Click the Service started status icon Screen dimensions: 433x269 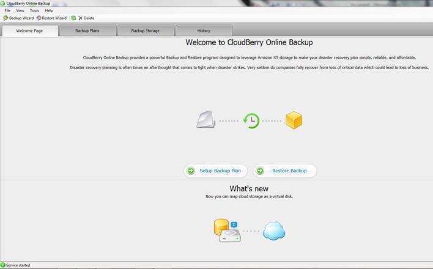tap(3, 265)
